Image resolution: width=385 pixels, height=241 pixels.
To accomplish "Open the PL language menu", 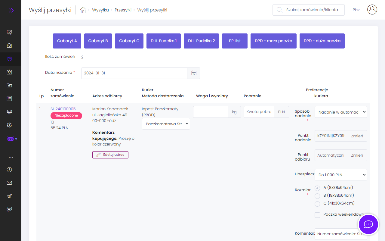I will coord(356,10).
